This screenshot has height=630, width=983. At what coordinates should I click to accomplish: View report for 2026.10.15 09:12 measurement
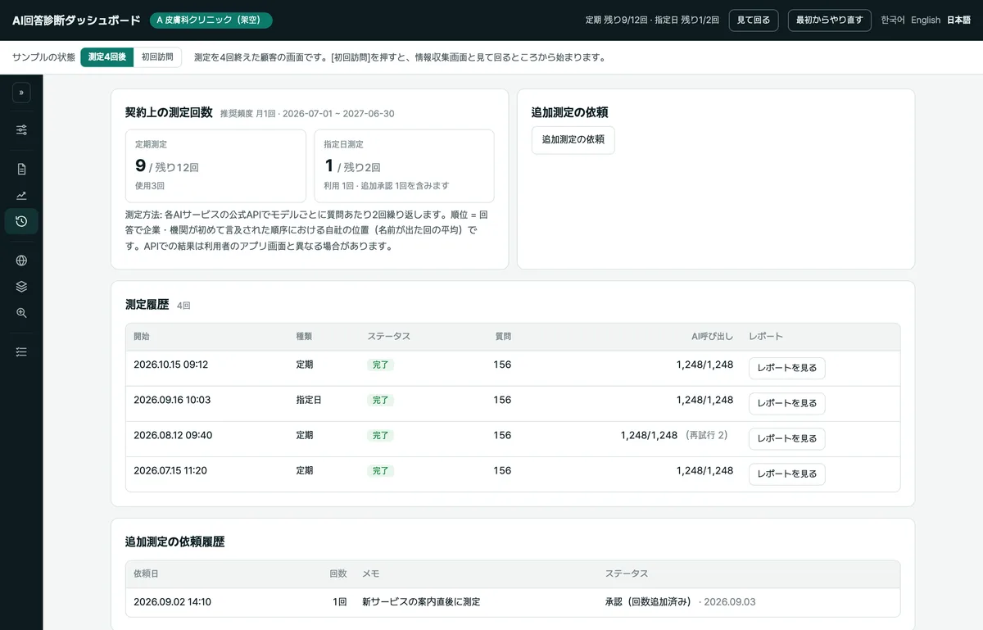pyautogui.click(x=786, y=369)
